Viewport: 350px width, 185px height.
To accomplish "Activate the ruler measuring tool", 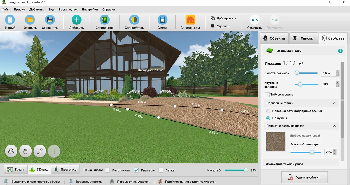I will coord(40,151).
